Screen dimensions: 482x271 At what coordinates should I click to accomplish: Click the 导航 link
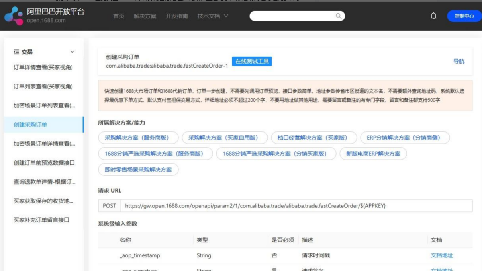tap(459, 61)
